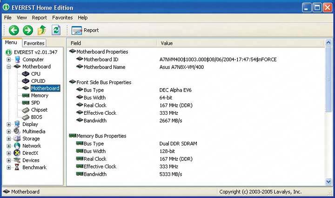This screenshot has width=335, height=198.
Task: Open the Report menu in menu bar
Action: 40,18
